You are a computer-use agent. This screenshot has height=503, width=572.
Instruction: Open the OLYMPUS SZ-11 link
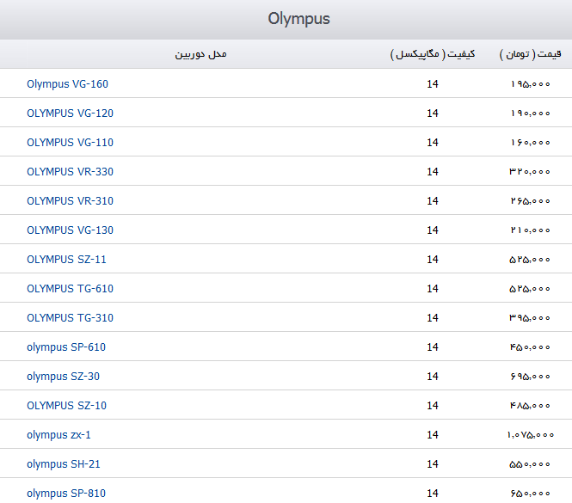pos(66,260)
